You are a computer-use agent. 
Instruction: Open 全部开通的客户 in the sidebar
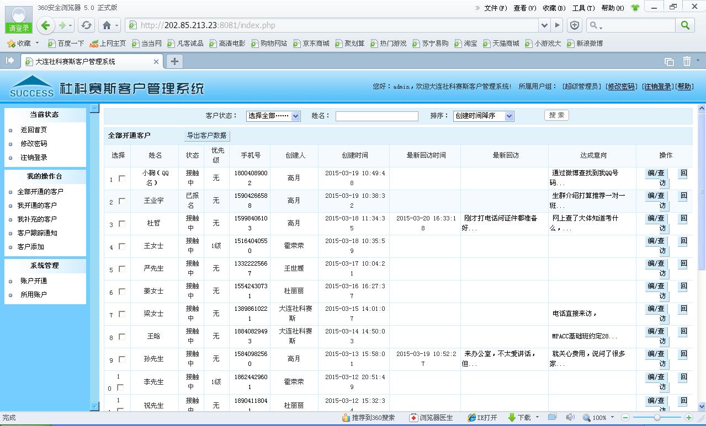click(40, 192)
